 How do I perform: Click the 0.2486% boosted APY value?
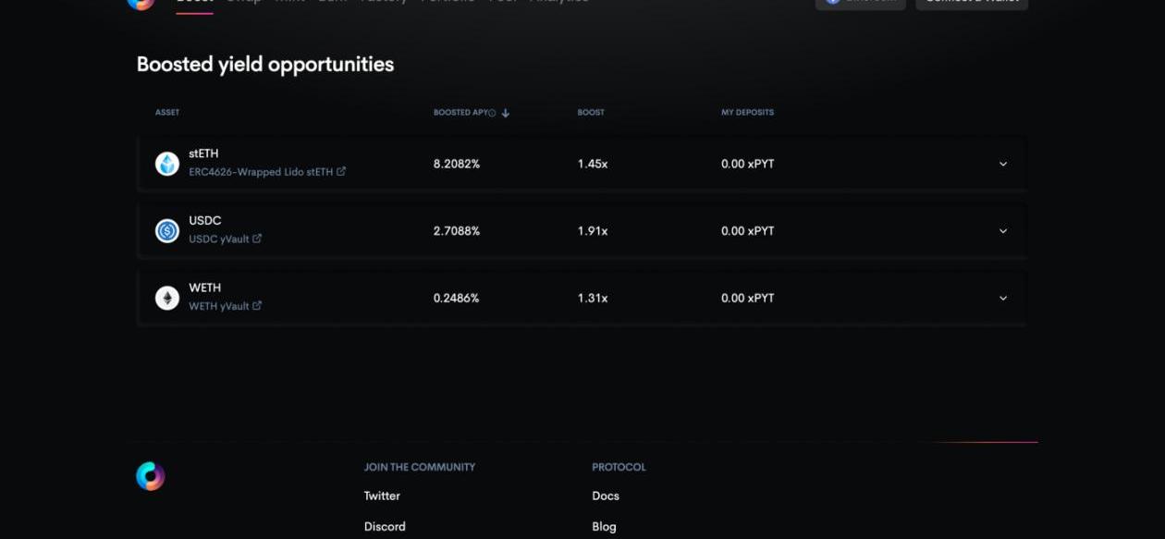click(x=457, y=298)
